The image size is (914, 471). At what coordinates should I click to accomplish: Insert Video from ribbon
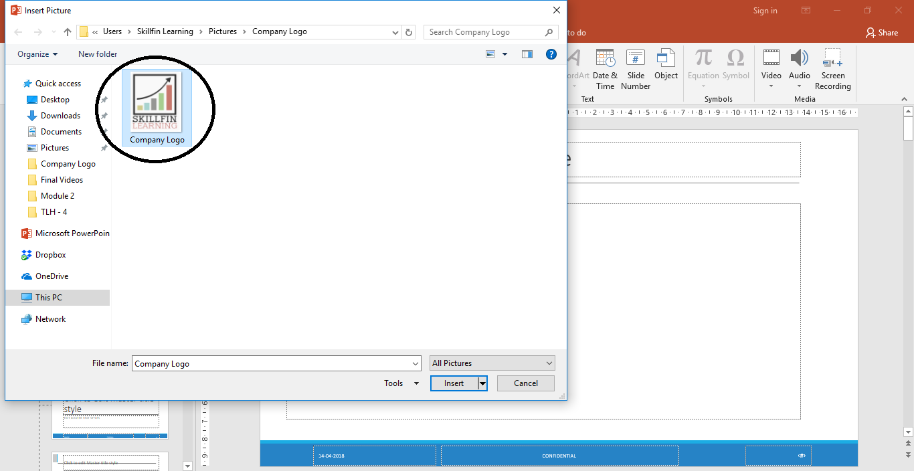coord(771,69)
